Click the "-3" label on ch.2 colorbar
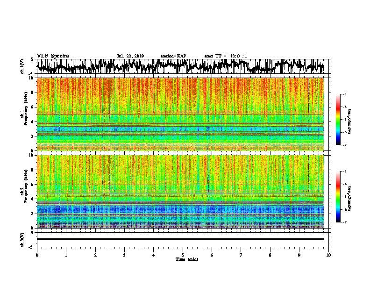370x286 pixels. [344, 172]
